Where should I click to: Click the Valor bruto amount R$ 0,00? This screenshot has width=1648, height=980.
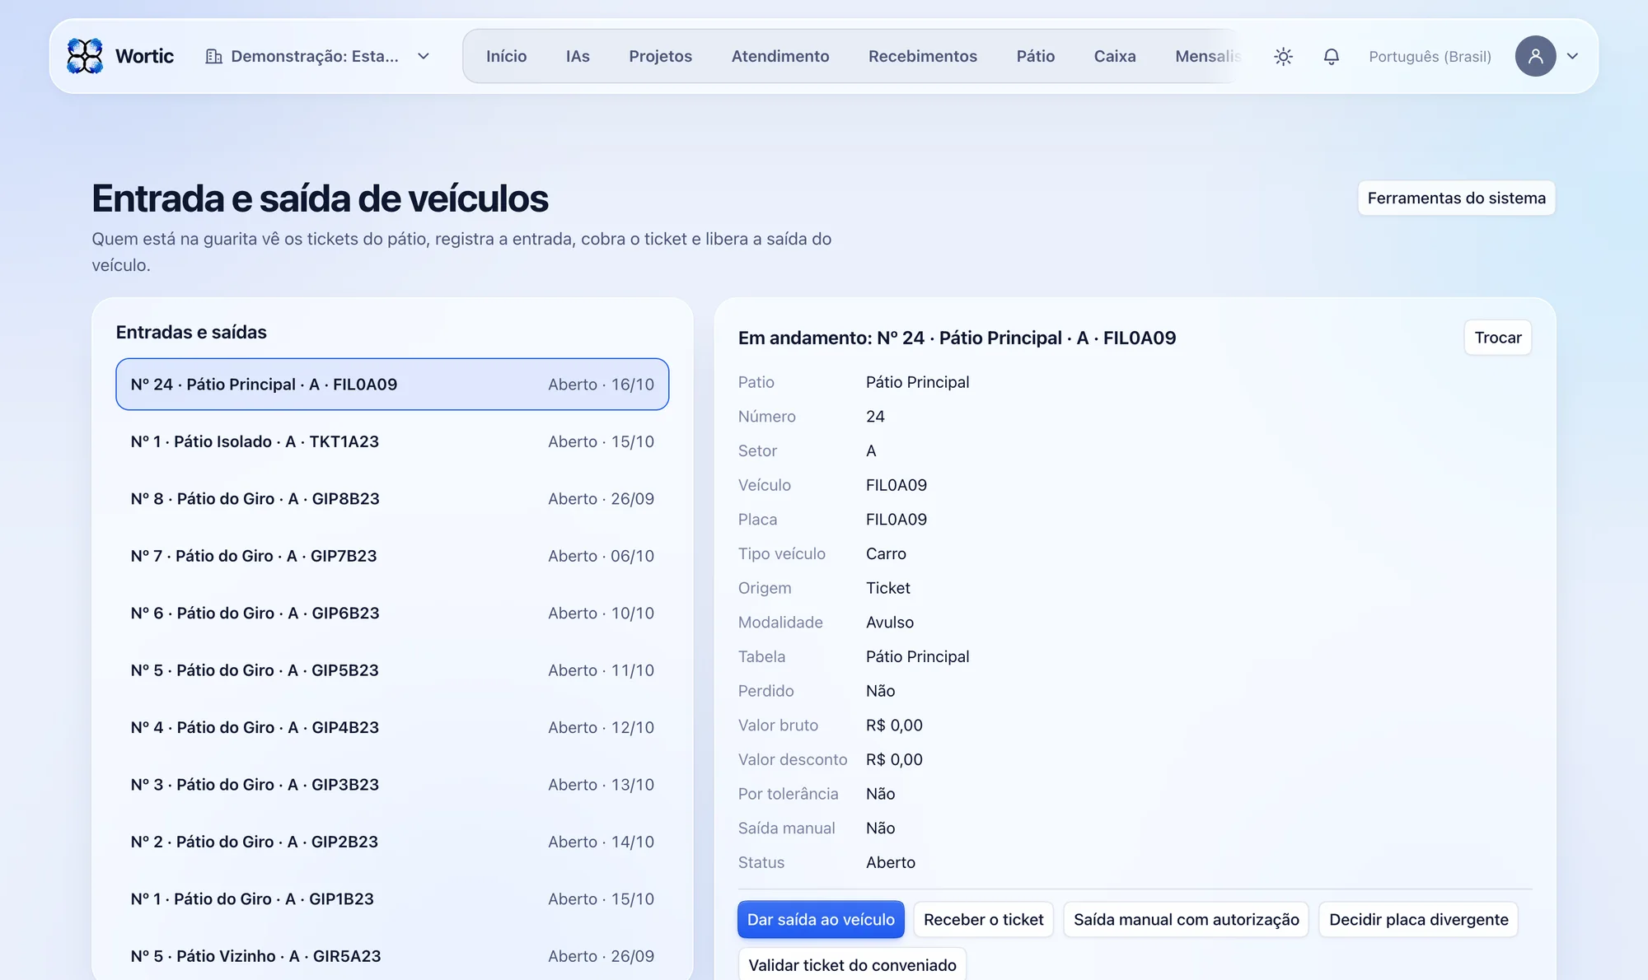[894, 725]
